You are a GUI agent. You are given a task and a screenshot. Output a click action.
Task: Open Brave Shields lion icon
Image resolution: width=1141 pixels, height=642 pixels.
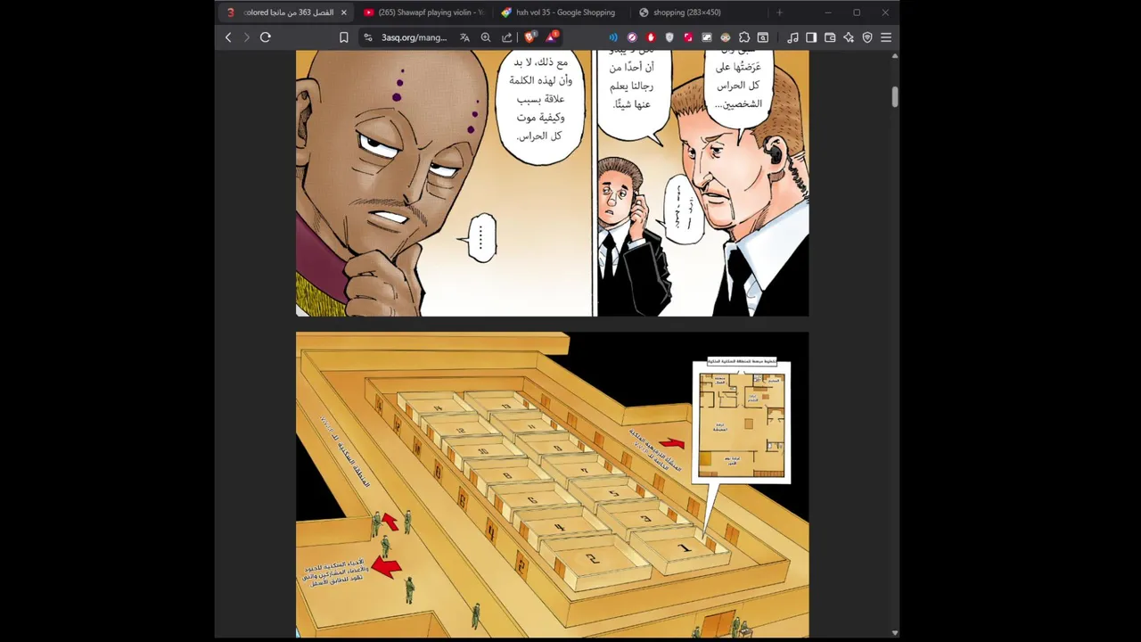tap(529, 37)
